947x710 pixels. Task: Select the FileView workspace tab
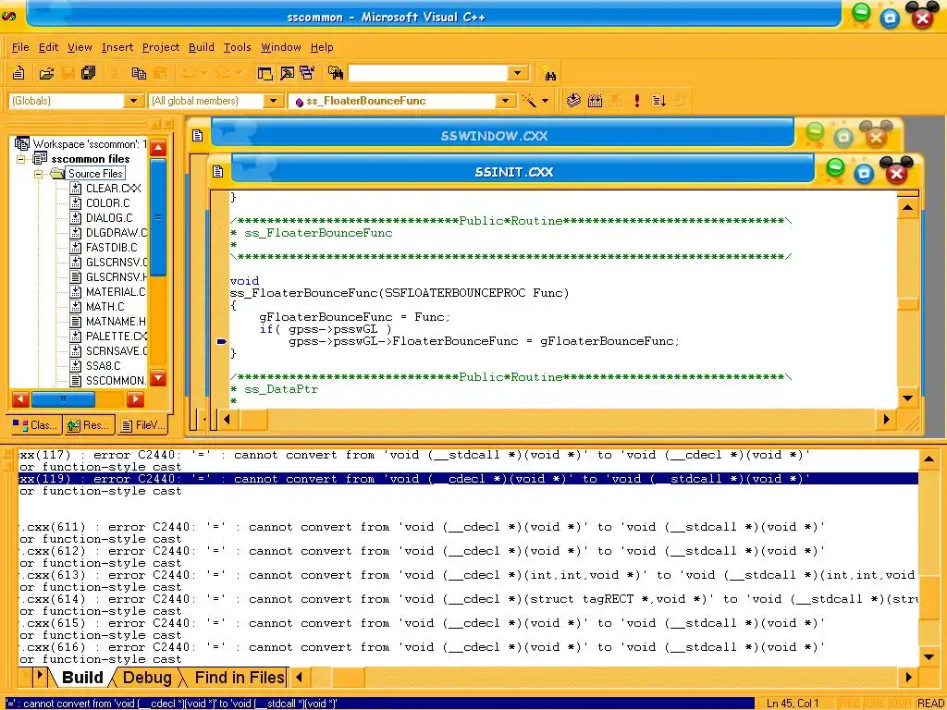(x=142, y=425)
